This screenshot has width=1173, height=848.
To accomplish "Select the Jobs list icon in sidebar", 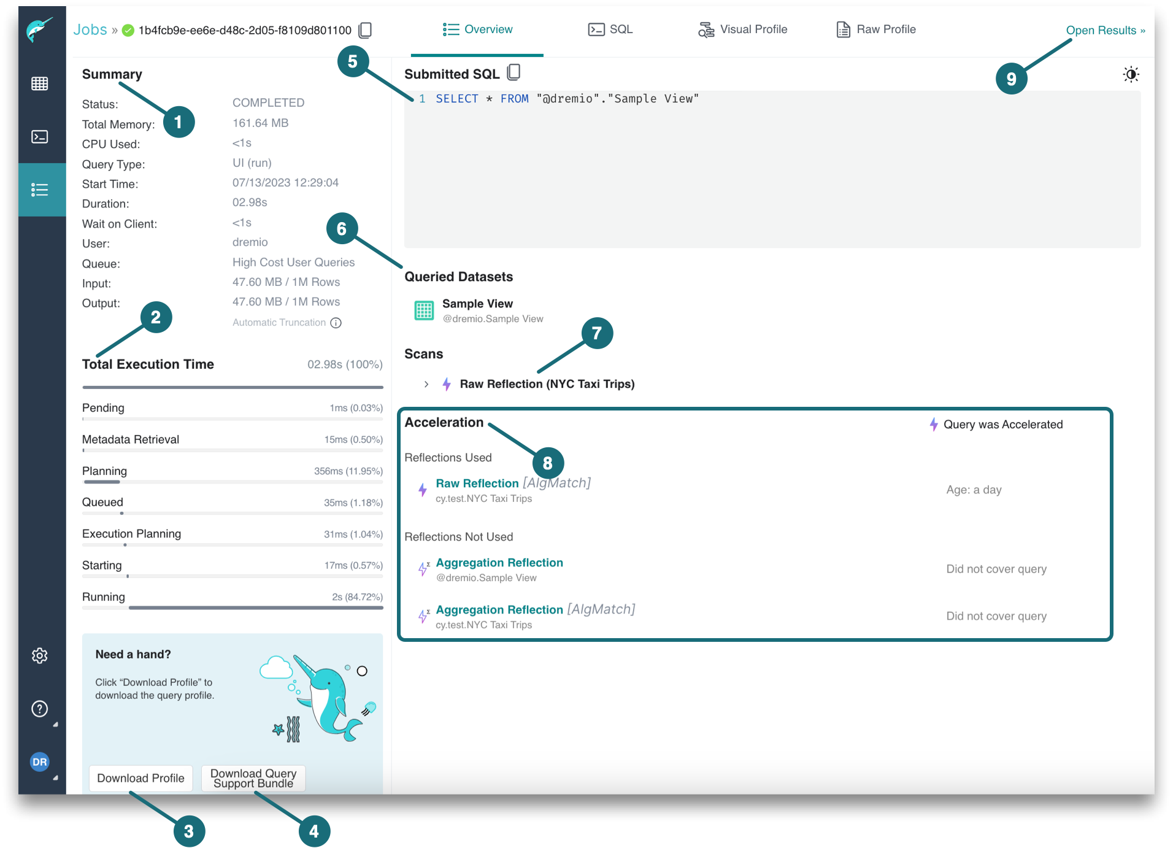I will (40, 190).
